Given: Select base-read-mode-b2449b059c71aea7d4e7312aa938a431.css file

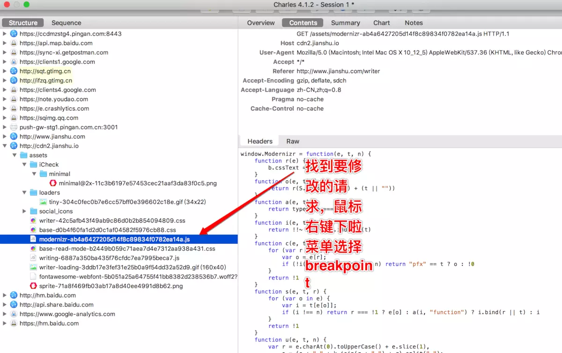Looking at the screenshot, I should coord(127,248).
